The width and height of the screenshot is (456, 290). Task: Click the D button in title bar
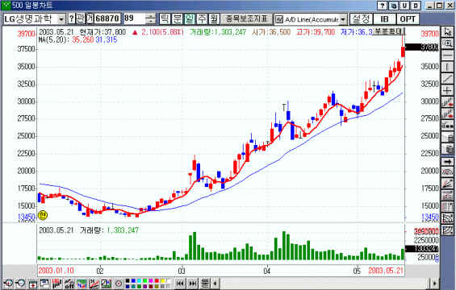pos(416,6)
